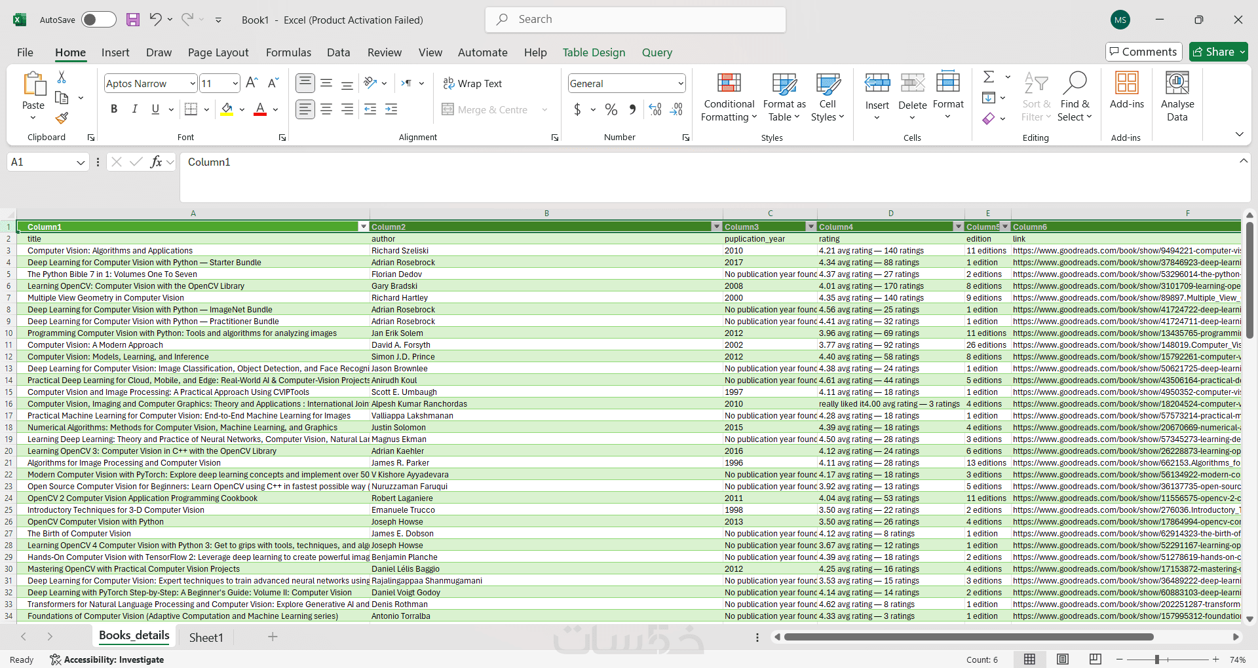The width and height of the screenshot is (1258, 668).
Task: Open the Column1 filter dropdown
Action: (x=364, y=227)
